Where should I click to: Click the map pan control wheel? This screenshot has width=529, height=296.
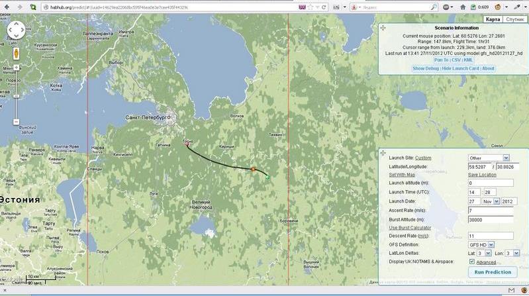click(x=16, y=30)
